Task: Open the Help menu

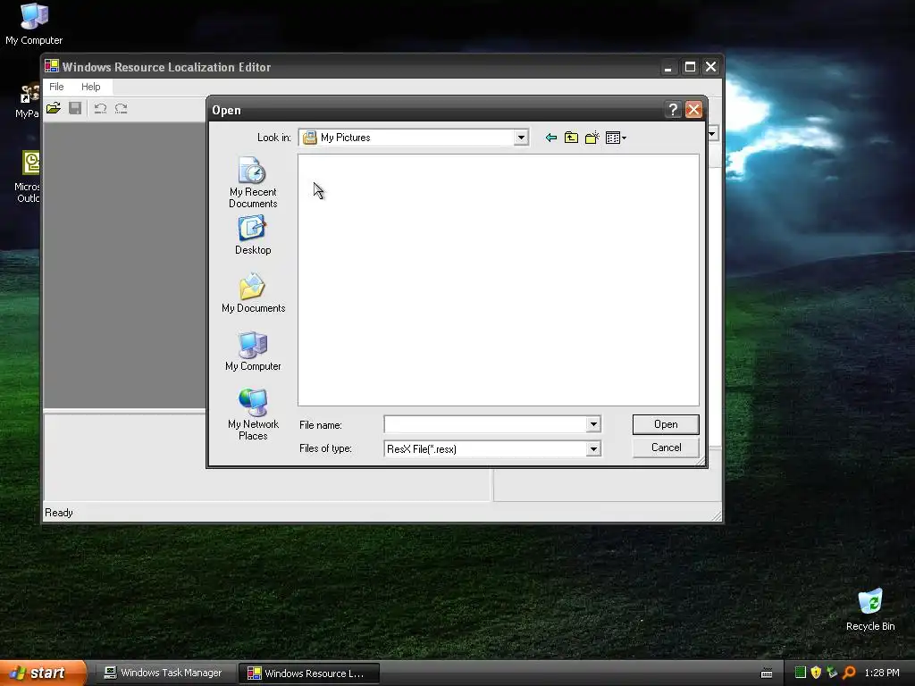Action: 90,87
